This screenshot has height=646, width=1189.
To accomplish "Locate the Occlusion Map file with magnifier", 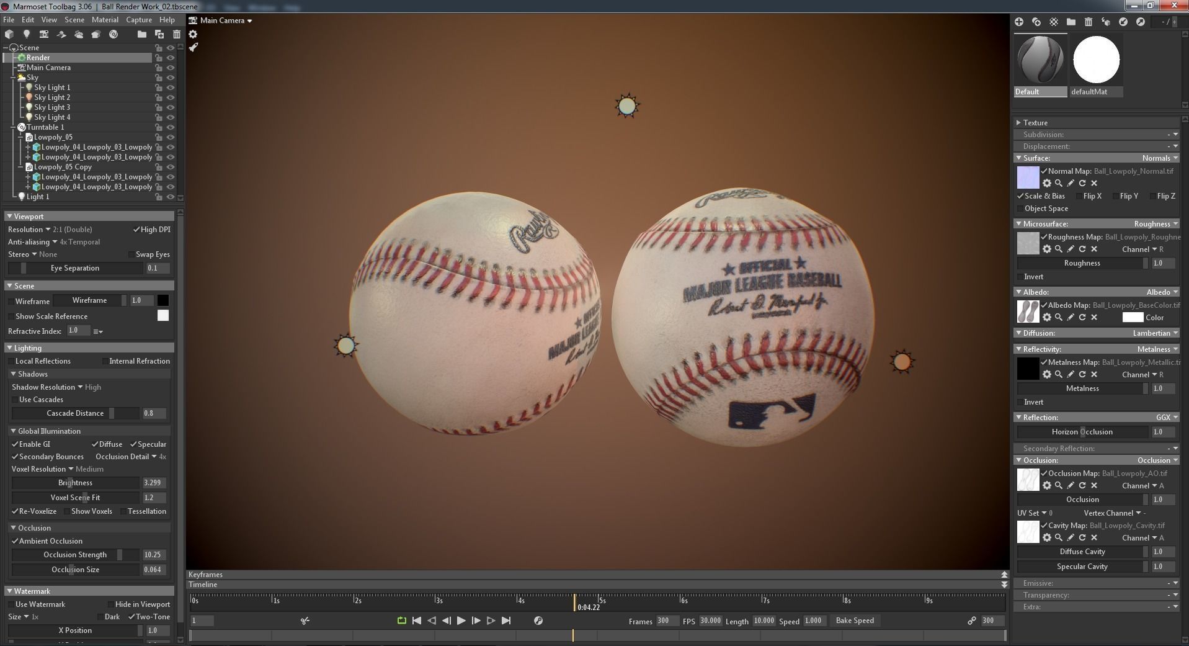I will tap(1059, 485).
